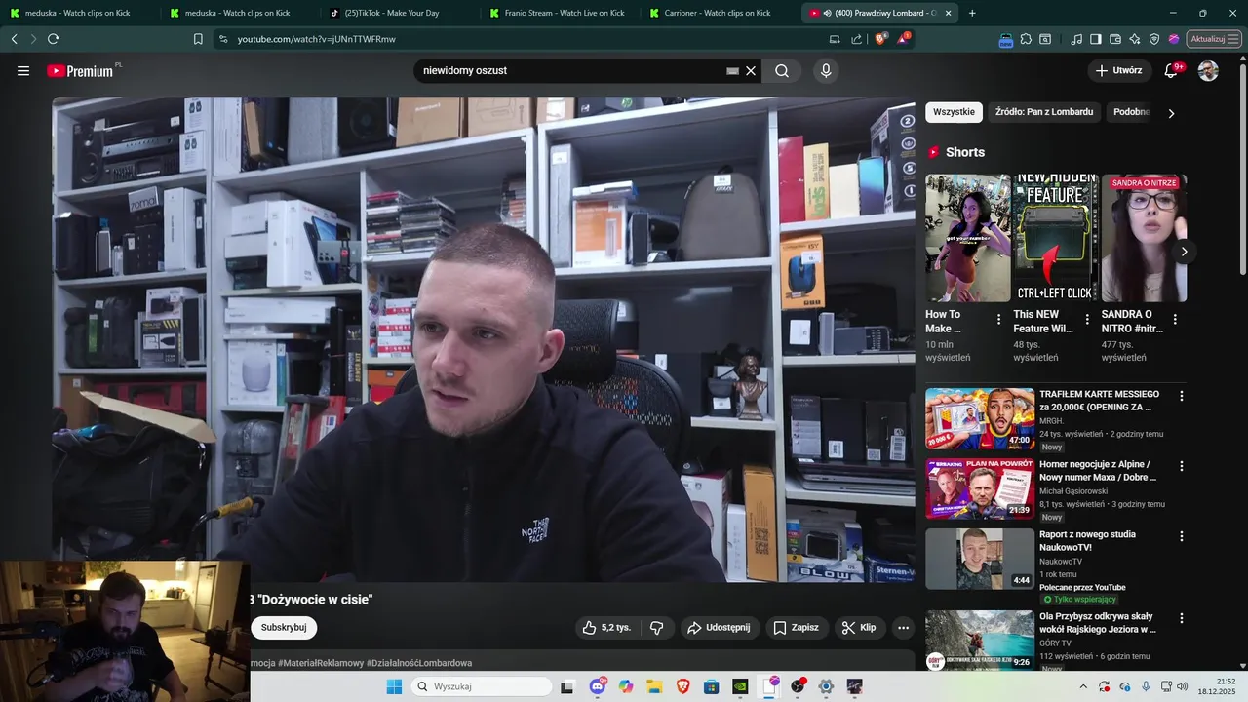The height and width of the screenshot is (702, 1248).
Task: Click the Subskrybuj button
Action: point(284,628)
